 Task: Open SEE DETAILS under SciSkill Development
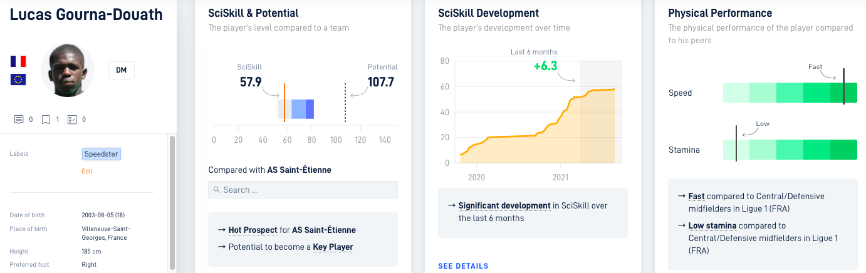(x=463, y=266)
